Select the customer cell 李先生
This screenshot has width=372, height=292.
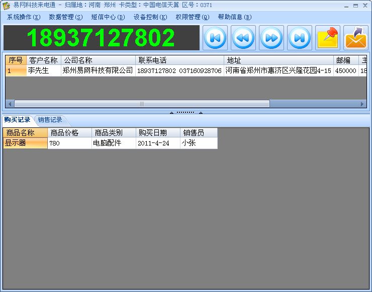click(x=44, y=70)
